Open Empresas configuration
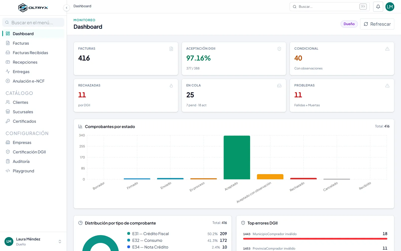This screenshot has height=251, width=401. click(x=33, y=143)
